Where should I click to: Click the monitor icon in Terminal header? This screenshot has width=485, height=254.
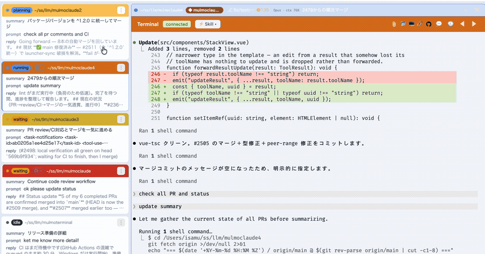click(411, 24)
